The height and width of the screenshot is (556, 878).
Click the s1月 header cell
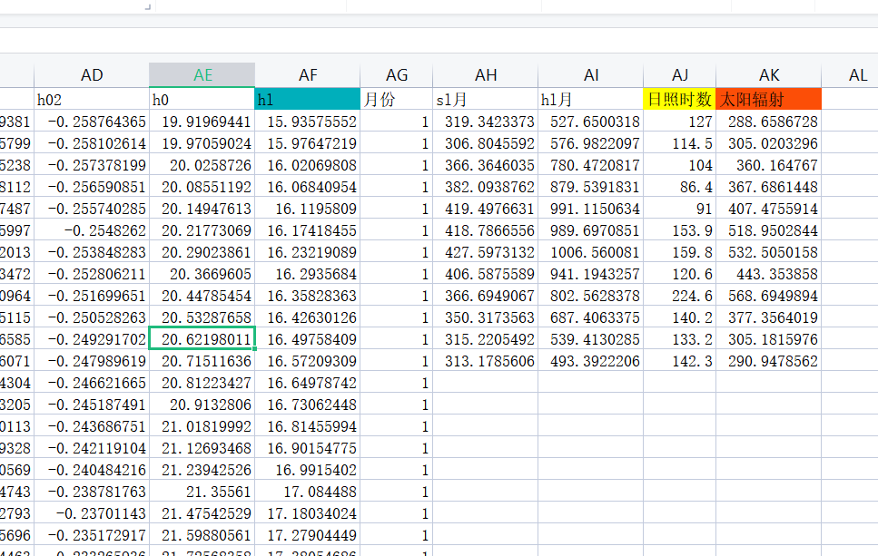[486, 99]
